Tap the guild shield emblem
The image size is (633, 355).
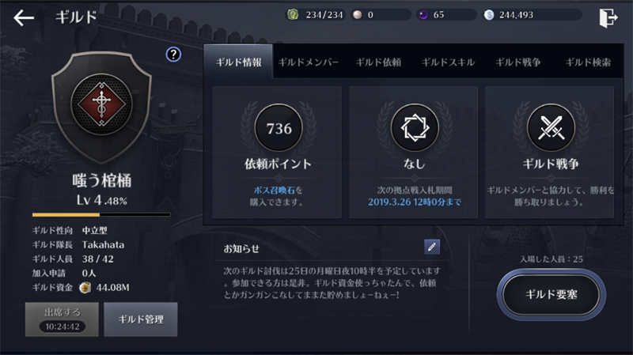tap(101, 107)
